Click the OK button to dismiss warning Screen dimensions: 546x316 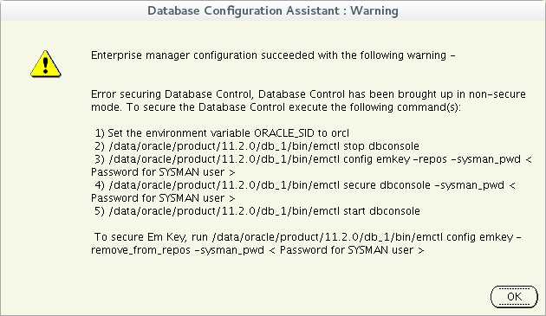pos(514,297)
